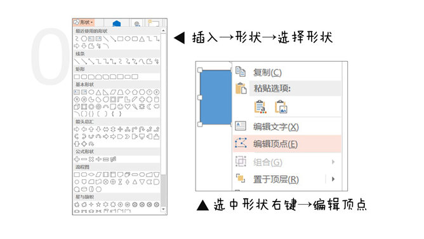The image size is (424, 239).
Task: Select the cube shape in 基本形状
Action: point(77,107)
